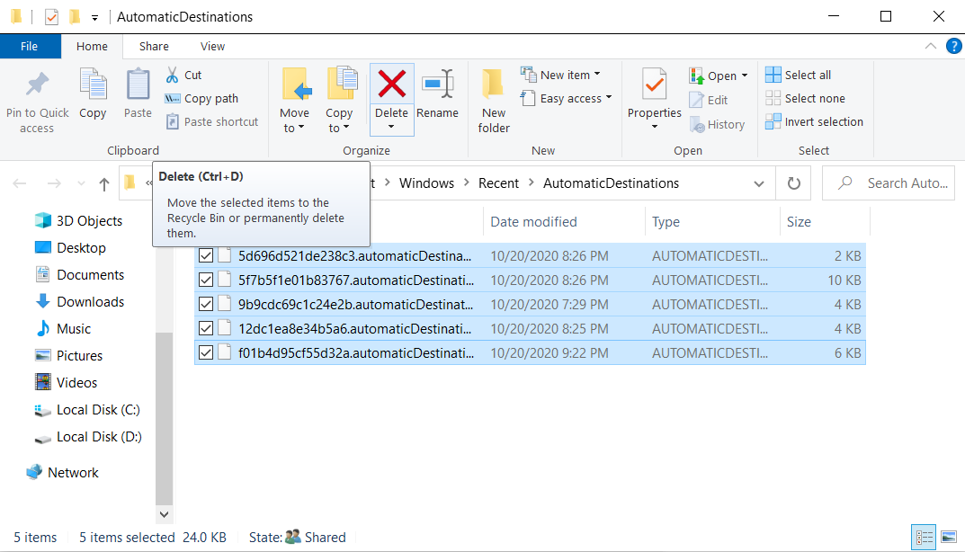Switch to the View ribbon tab
The height and width of the screenshot is (552, 965).
point(213,47)
